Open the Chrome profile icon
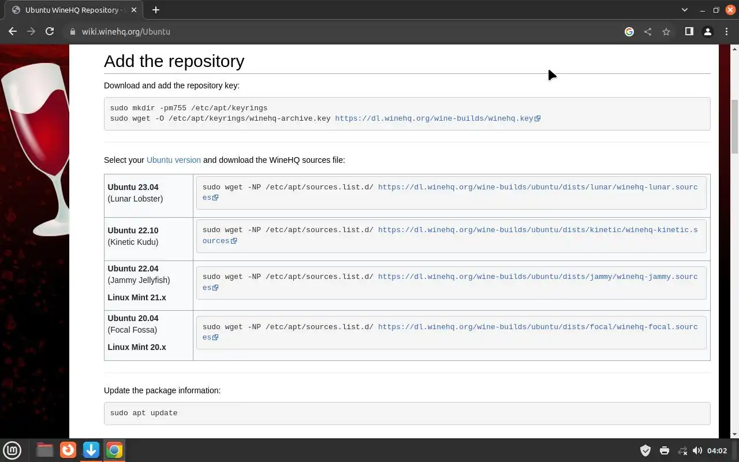The image size is (739, 462). pos(707,32)
